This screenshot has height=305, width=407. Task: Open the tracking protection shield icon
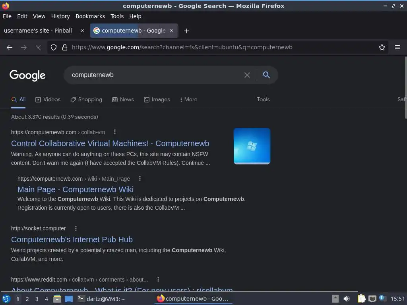54,47
